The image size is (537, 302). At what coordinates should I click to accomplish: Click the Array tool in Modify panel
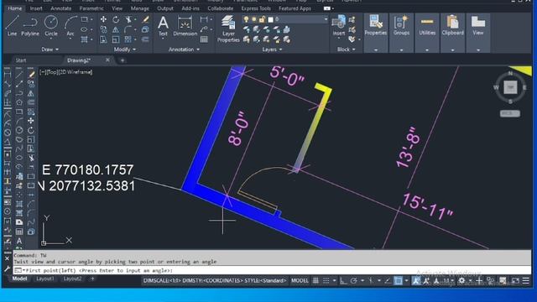[x=128, y=39]
